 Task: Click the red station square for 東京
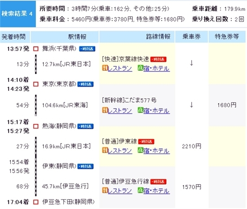click(36, 84)
